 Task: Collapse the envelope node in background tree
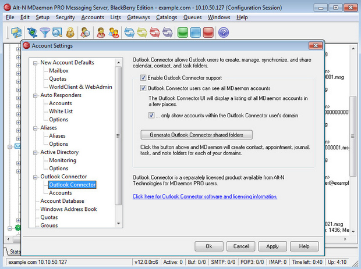(10, 146)
